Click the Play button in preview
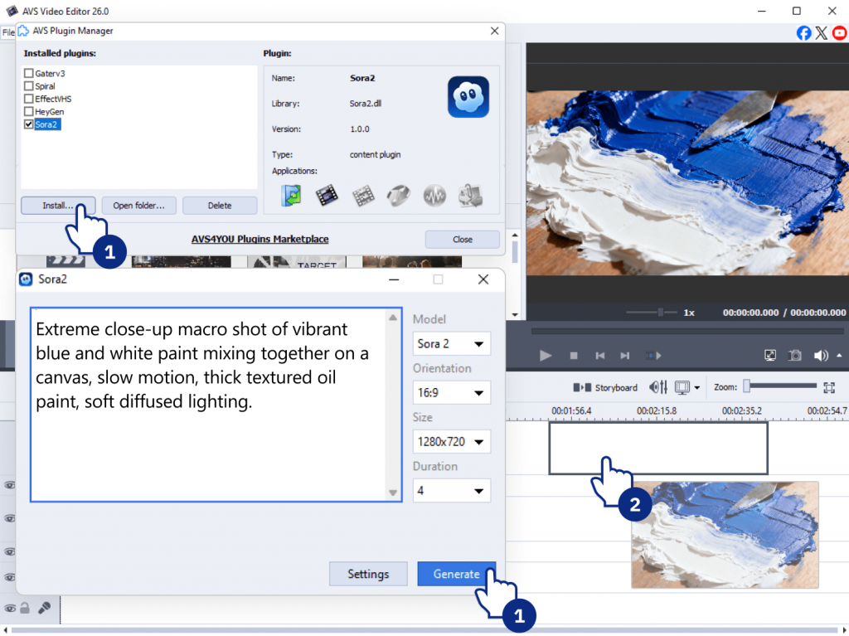This screenshot has width=849, height=636. pos(546,355)
